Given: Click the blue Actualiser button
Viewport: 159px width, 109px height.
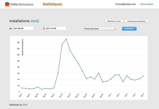Looking at the screenshot, I should click(129, 28).
